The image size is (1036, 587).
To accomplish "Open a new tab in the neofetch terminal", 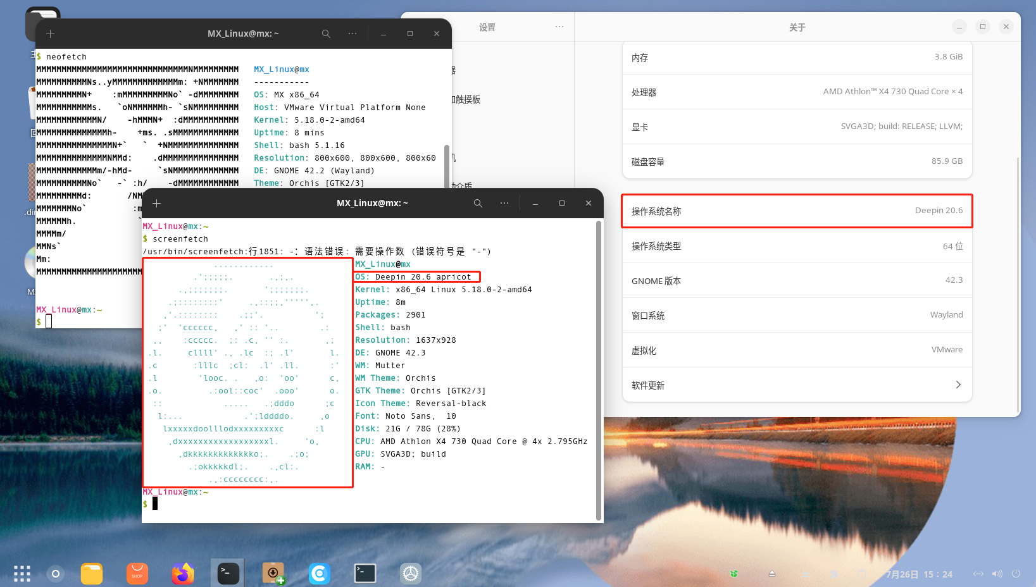I will point(51,34).
